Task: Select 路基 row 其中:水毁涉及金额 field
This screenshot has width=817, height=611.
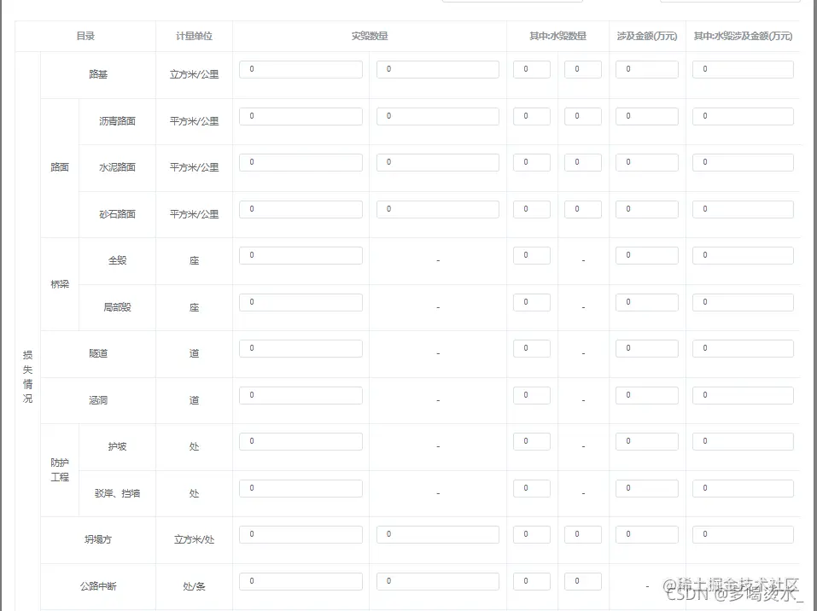Action: click(743, 69)
